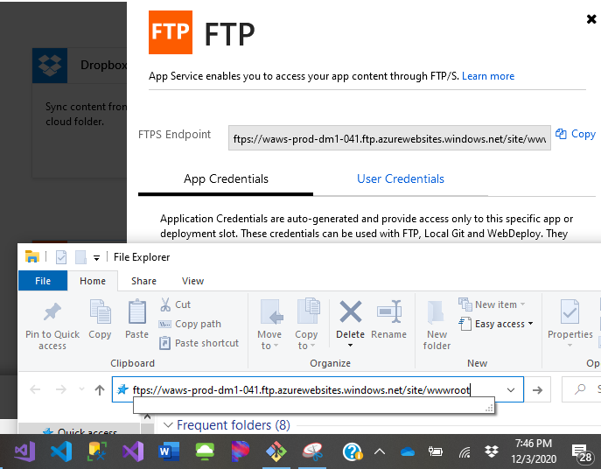Open the Properties checkmark icon
Screen dimensions: 601x469
(x=570, y=311)
